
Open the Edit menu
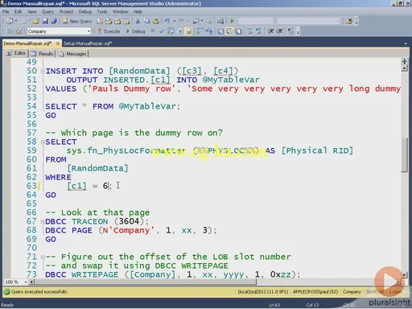pos(18,12)
